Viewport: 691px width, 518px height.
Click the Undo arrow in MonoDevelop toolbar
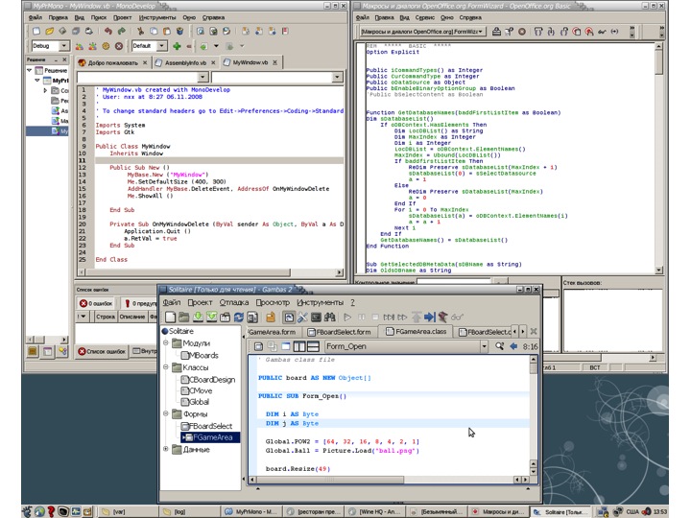(107, 31)
